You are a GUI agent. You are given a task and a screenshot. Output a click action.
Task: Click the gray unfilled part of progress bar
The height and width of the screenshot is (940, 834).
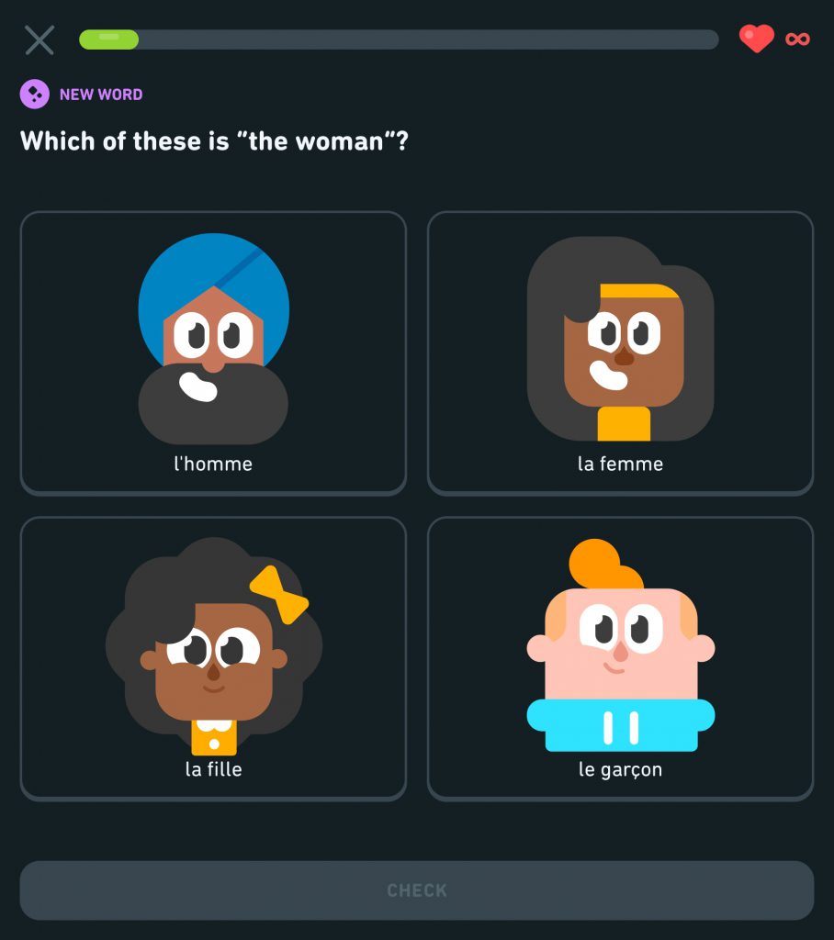coord(428,39)
